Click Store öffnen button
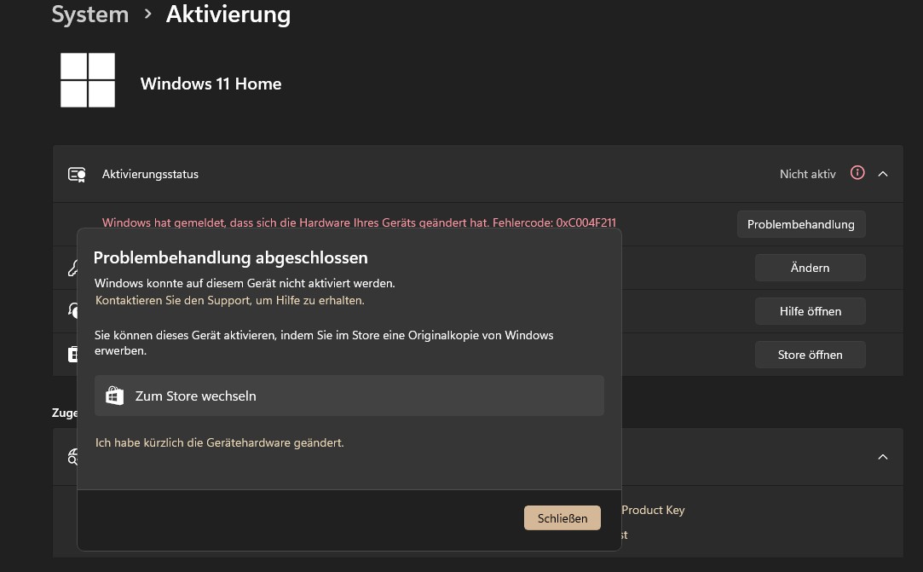Viewport: 923px width, 572px height. point(810,355)
